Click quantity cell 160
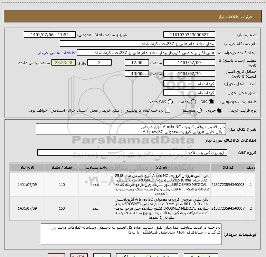This screenshot has width=266, height=257. [x=62, y=208]
